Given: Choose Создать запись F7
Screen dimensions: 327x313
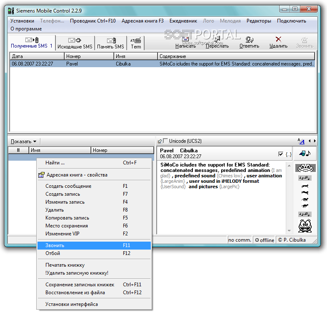Looking at the screenshot, I should 94,194.
